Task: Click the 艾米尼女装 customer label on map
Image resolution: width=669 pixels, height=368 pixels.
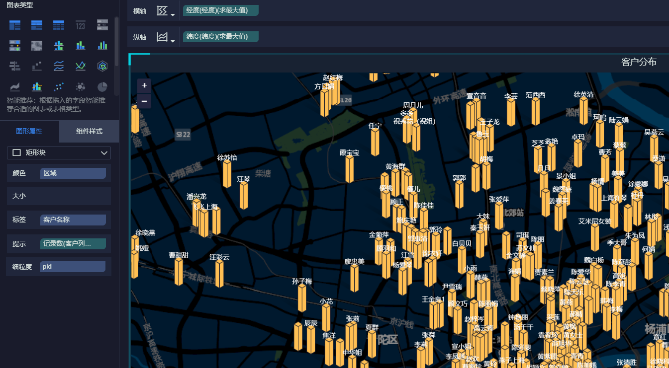Action: [x=595, y=221]
